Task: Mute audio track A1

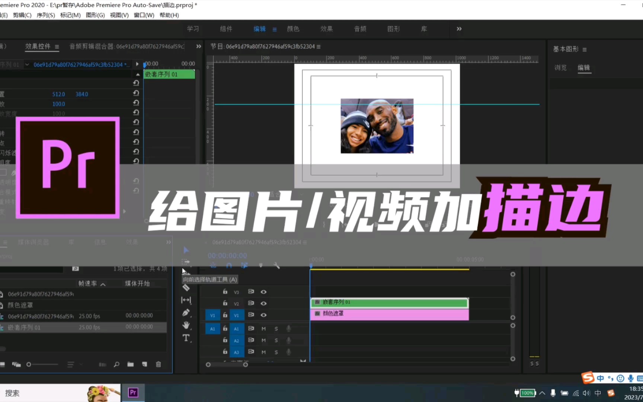Action: tap(263, 329)
